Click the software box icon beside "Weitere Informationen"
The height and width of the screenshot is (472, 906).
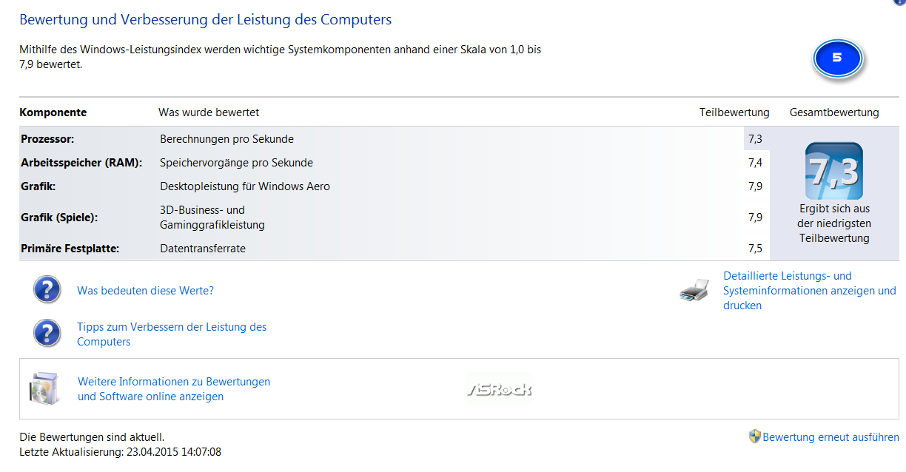click(45, 388)
